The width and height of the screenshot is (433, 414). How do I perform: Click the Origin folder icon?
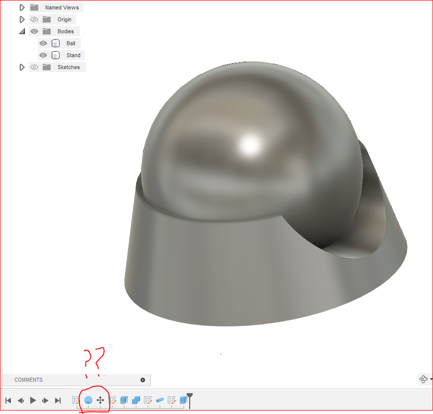pyautogui.click(x=47, y=19)
